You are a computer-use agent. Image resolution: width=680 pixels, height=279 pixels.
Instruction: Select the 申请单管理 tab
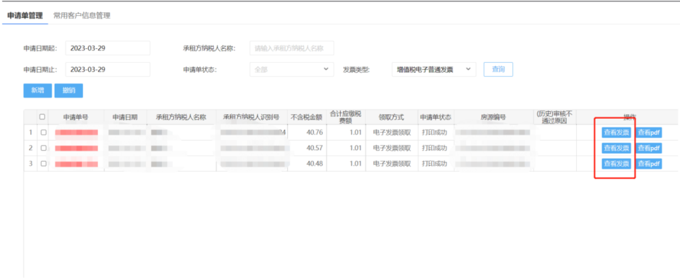(25, 16)
